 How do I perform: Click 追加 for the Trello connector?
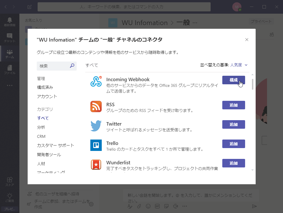tap(233, 144)
